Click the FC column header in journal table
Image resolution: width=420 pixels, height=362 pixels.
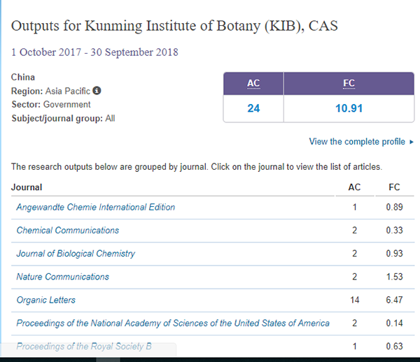coord(394,187)
